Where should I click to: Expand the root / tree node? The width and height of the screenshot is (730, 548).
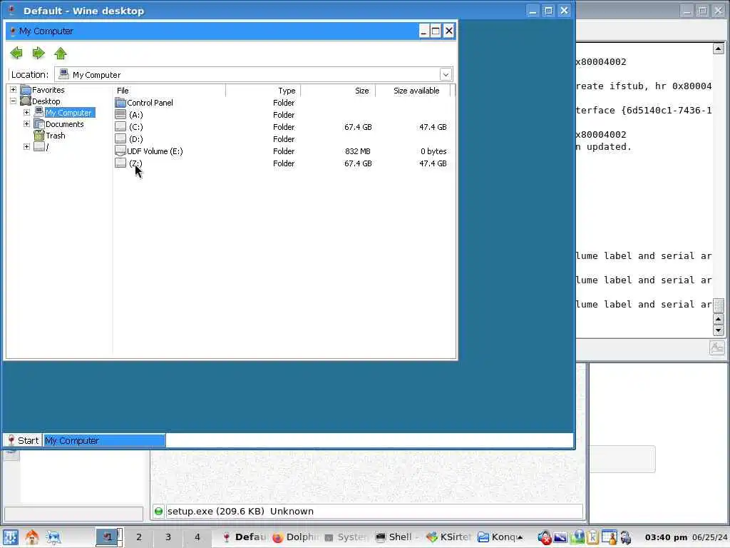[26, 147]
